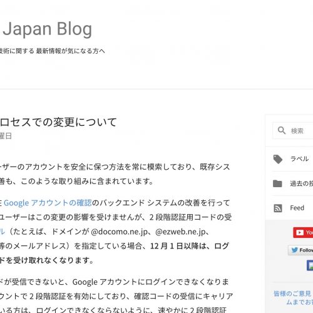Click the post date ending 曜日

tap(6, 136)
